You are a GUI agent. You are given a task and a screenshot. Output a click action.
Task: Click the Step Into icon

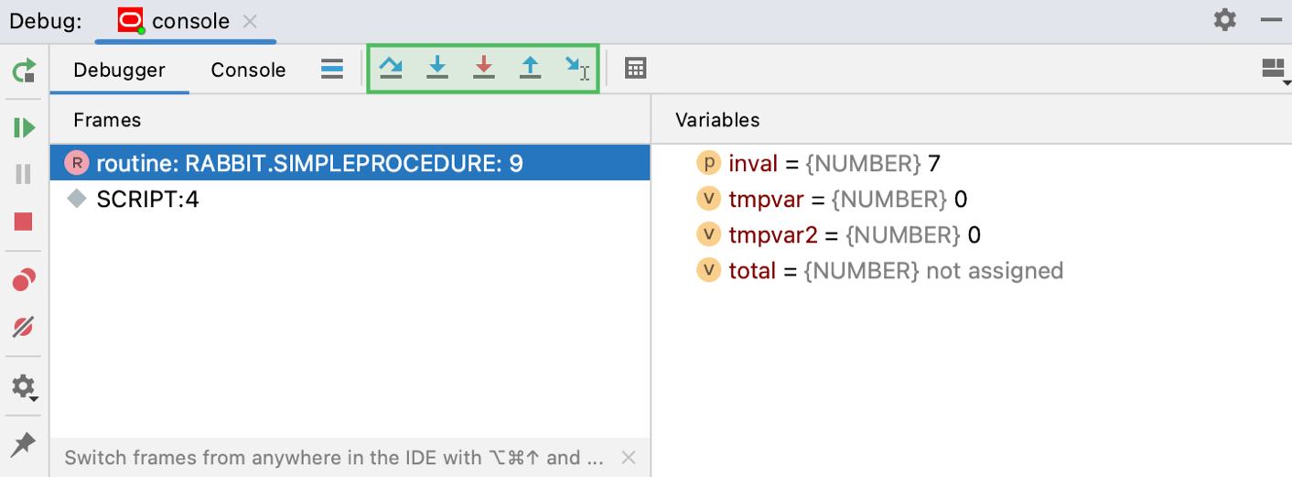437,68
